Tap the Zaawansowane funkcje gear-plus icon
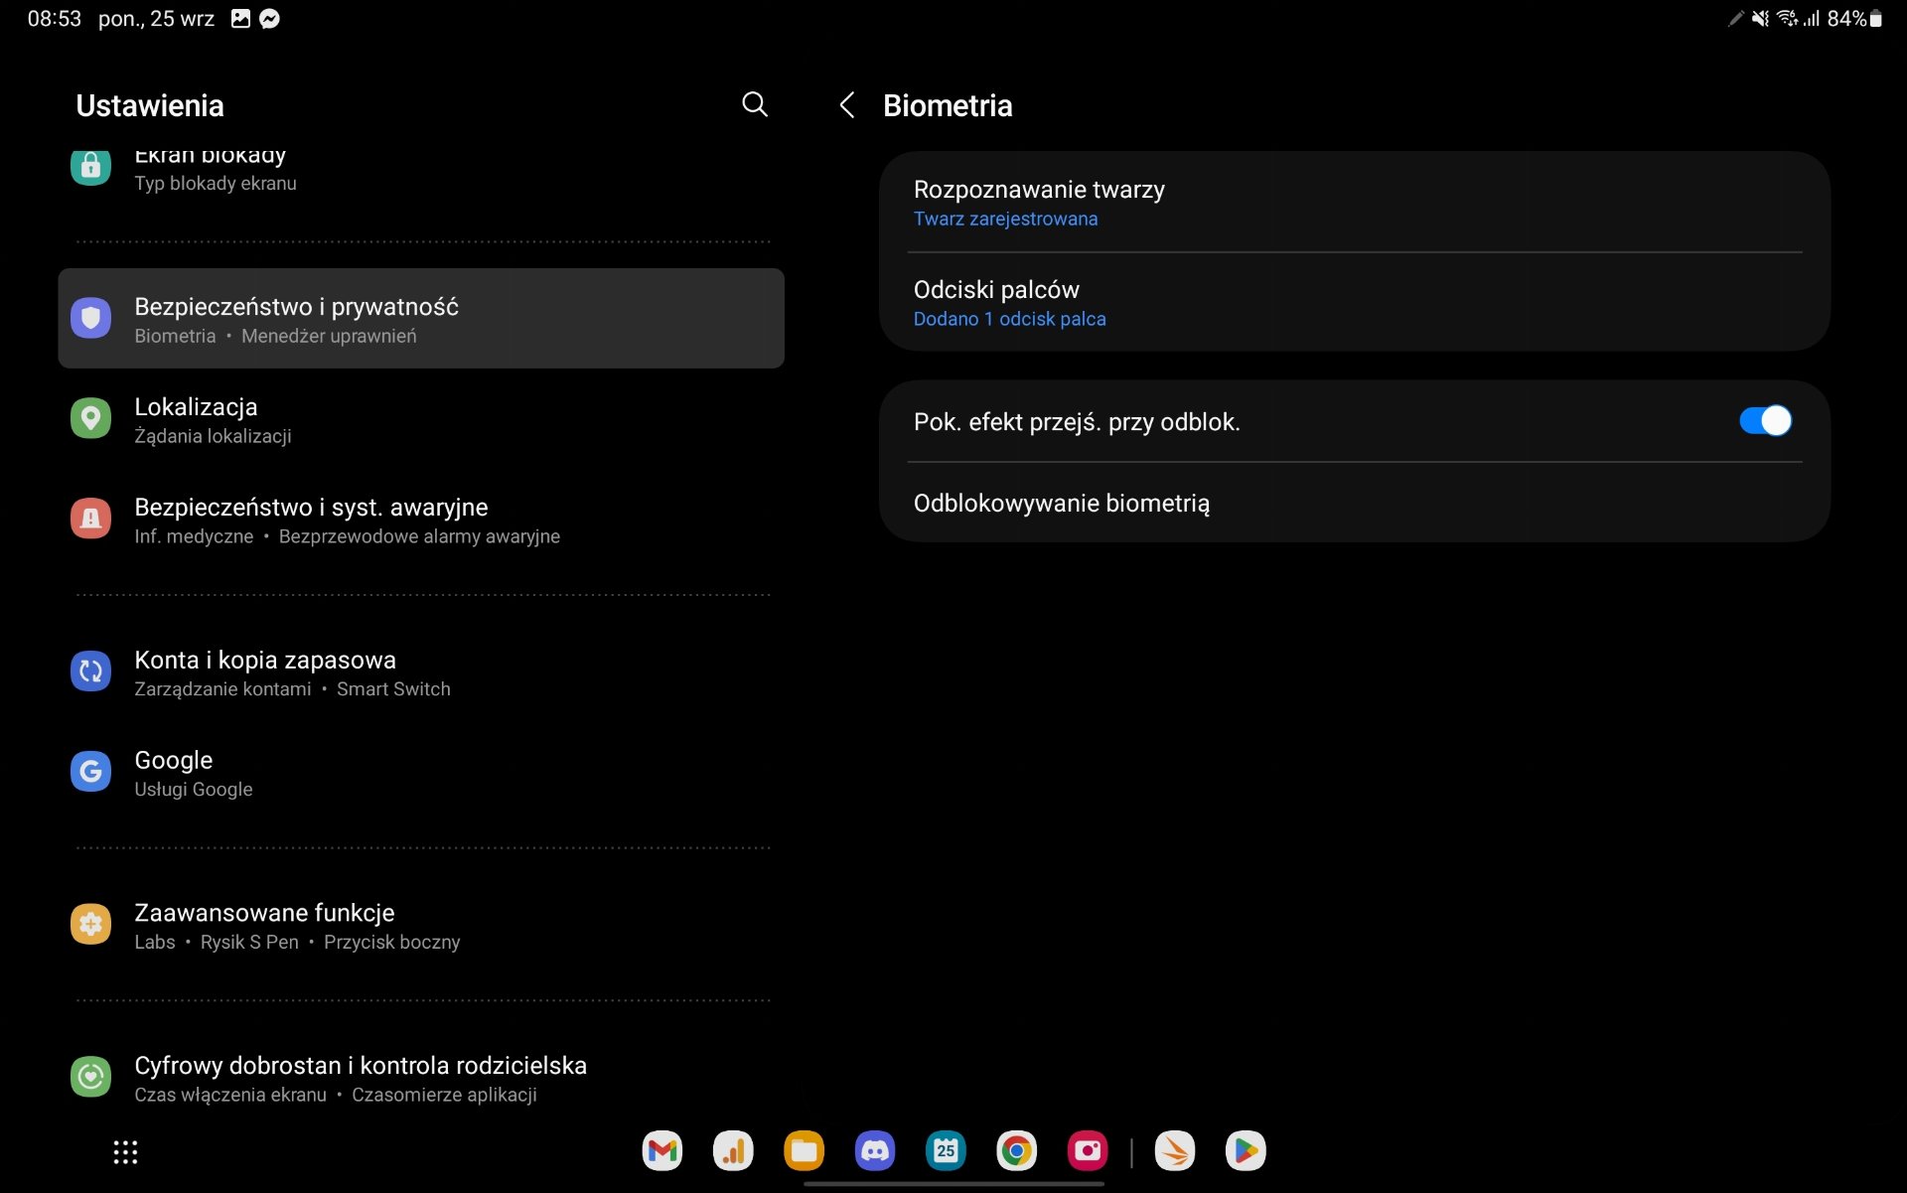Image resolution: width=1907 pixels, height=1193 pixels. pyautogui.click(x=90, y=924)
